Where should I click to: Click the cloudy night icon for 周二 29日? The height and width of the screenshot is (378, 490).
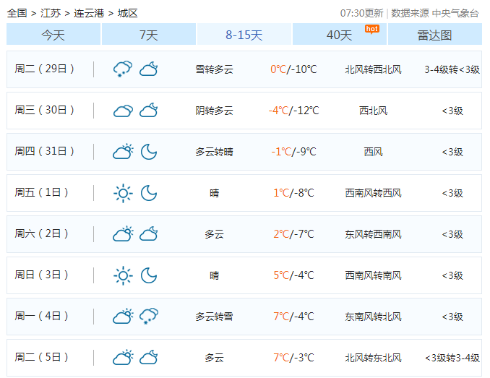click(x=149, y=69)
